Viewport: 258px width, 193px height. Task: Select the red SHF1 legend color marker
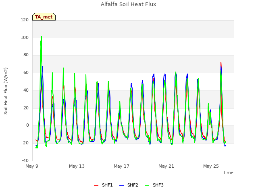96,186
